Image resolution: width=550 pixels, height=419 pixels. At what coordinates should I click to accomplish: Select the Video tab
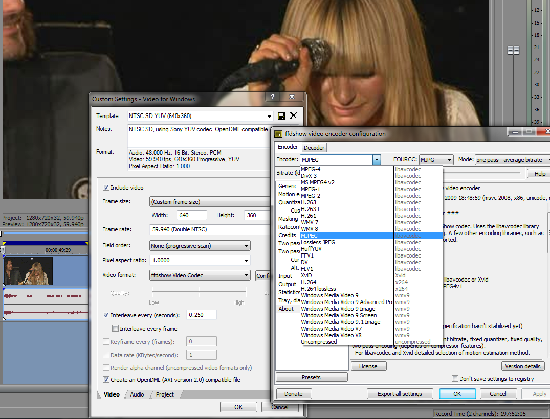(x=112, y=394)
